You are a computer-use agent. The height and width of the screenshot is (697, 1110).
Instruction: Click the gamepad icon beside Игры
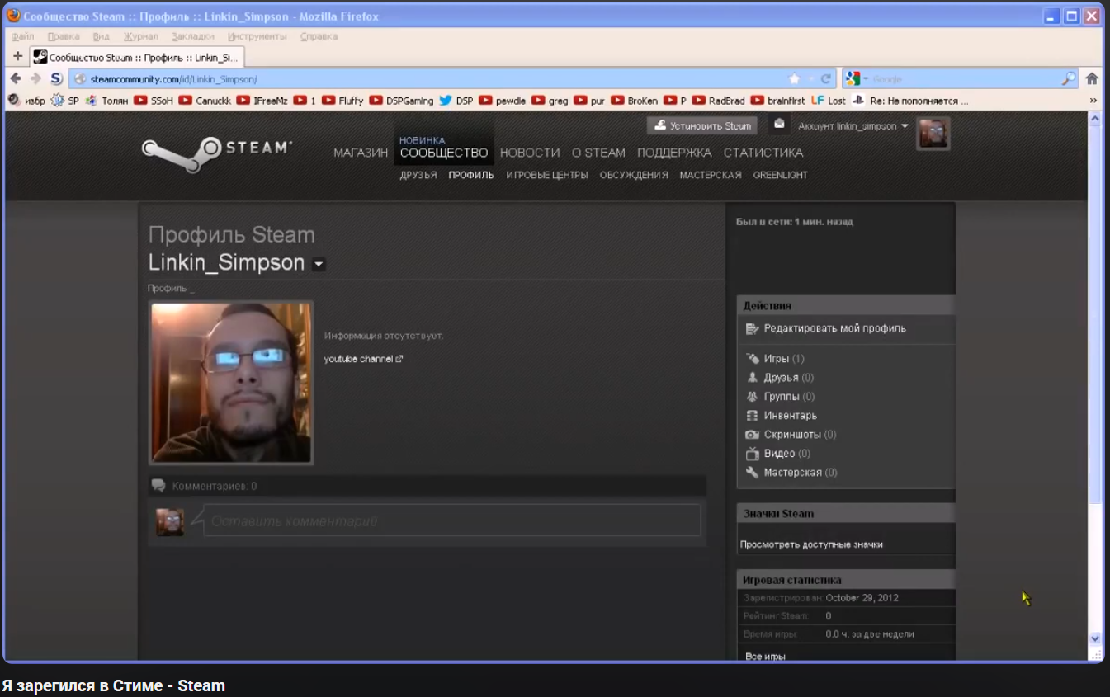click(752, 359)
